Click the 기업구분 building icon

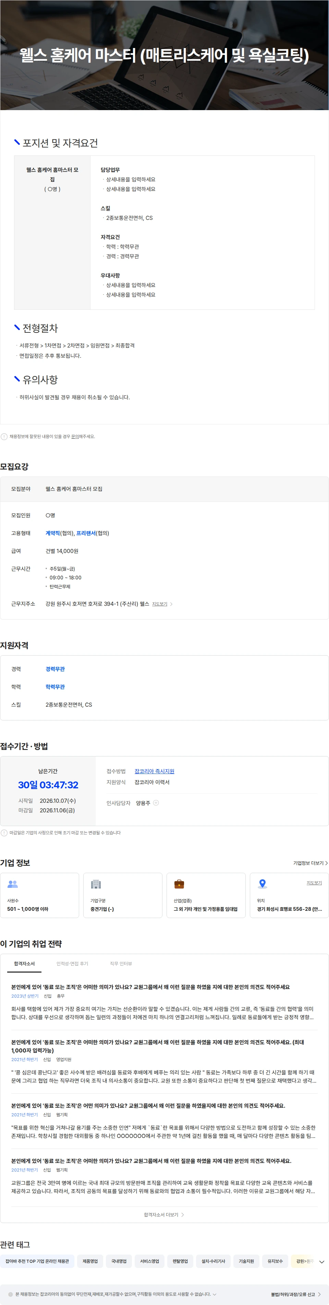[x=96, y=884]
